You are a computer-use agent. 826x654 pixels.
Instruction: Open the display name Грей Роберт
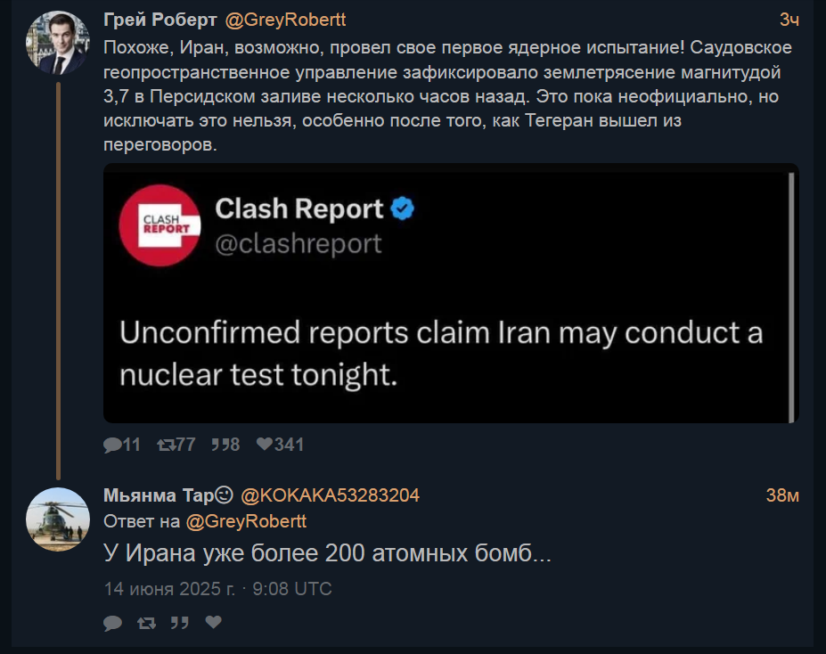pos(160,20)
